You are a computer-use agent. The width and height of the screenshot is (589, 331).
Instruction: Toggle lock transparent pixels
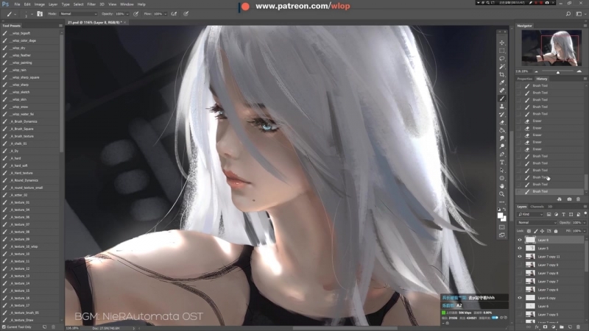click(529, 231)
